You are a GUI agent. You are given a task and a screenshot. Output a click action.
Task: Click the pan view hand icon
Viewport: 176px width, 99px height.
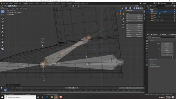coord(123,22)
